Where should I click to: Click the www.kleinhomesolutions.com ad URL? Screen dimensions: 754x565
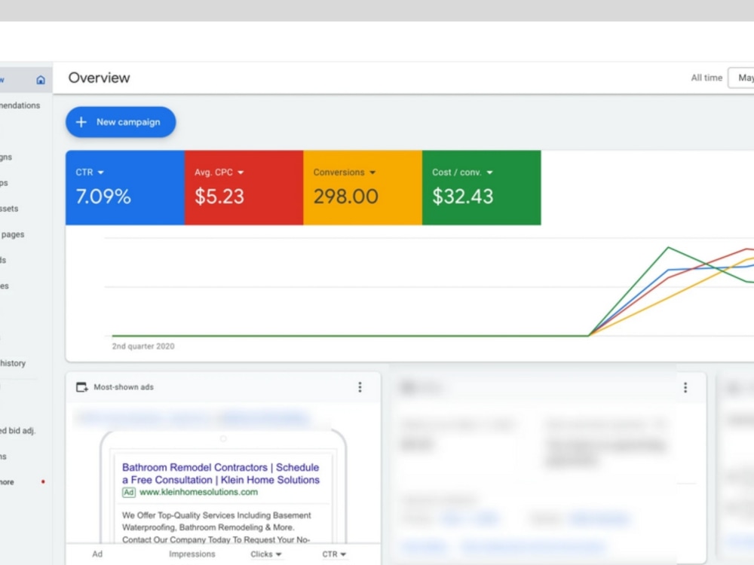pyautogui.click(x=198, y=492)
